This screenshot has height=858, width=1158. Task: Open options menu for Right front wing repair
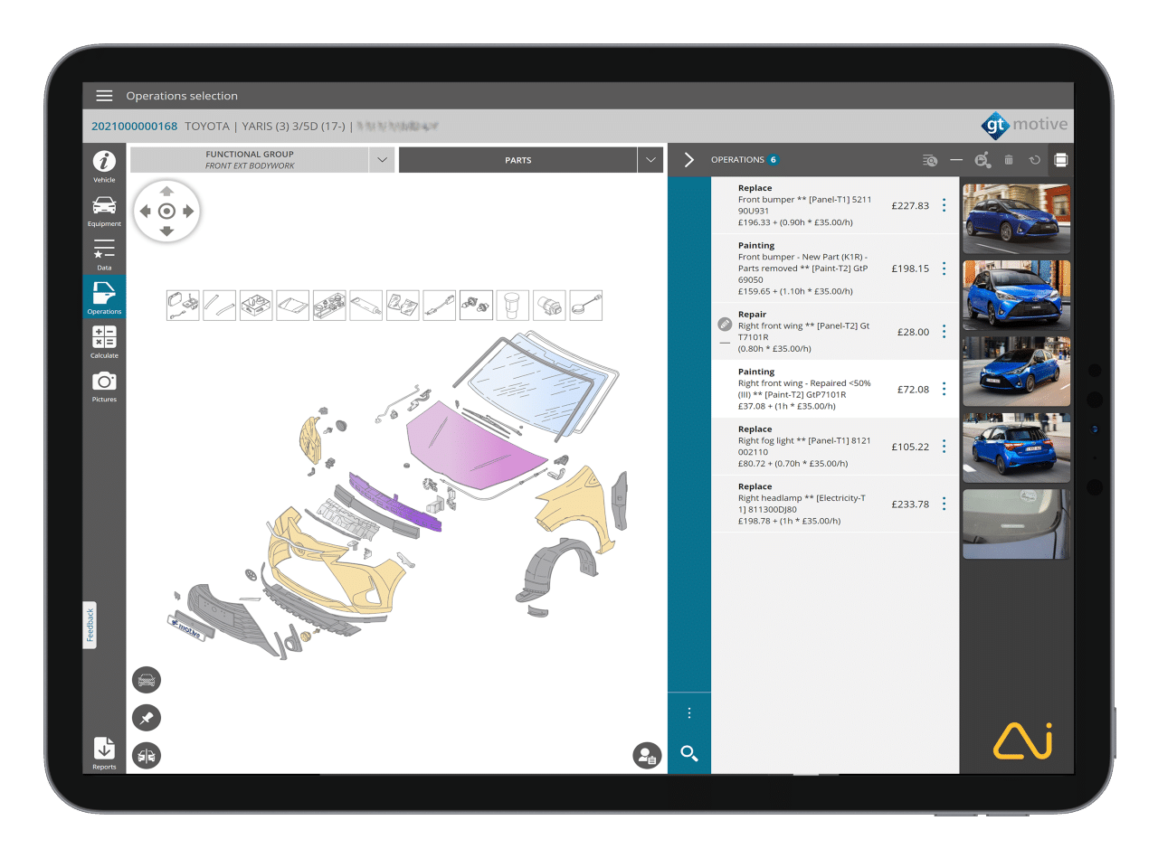944,332
